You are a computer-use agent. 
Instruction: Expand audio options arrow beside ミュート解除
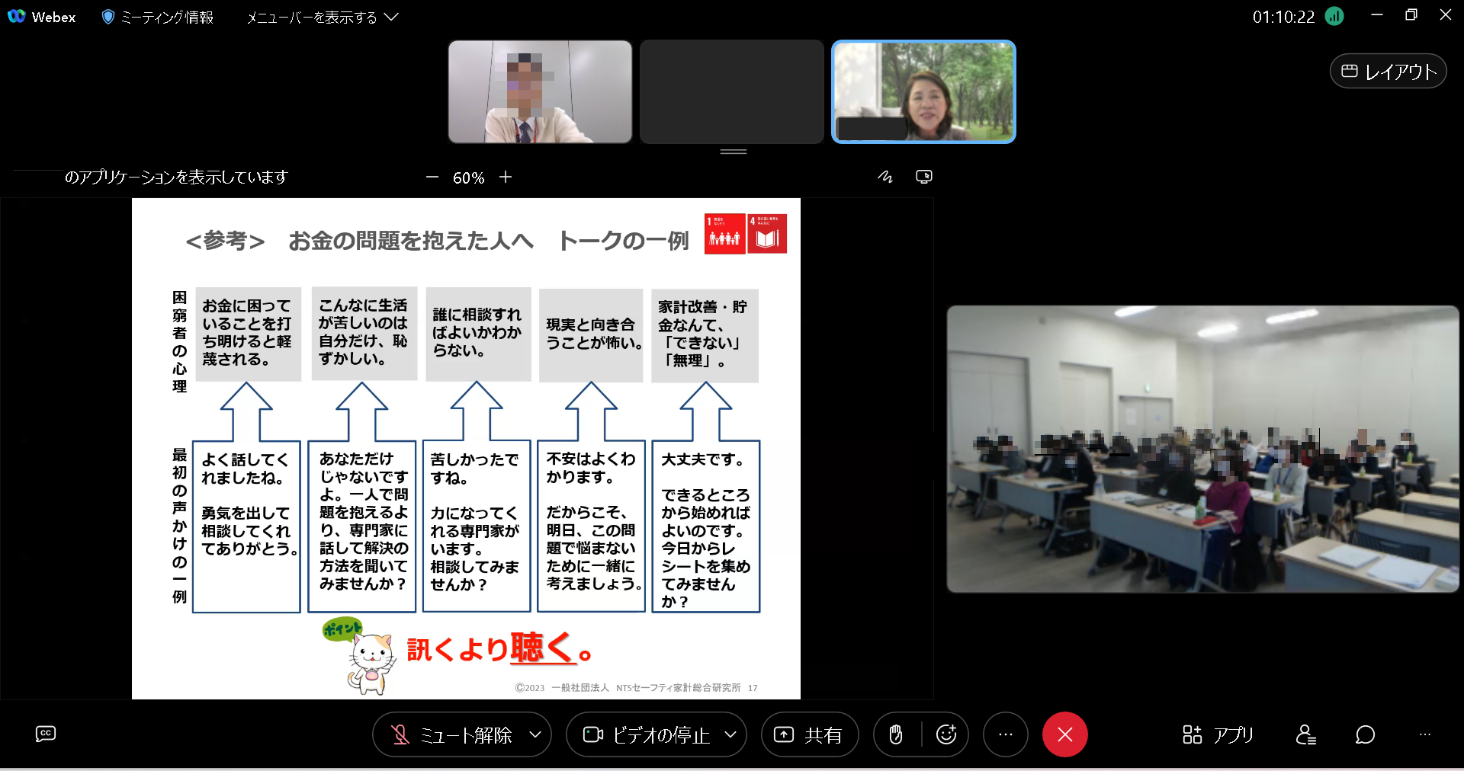(535, 734)
